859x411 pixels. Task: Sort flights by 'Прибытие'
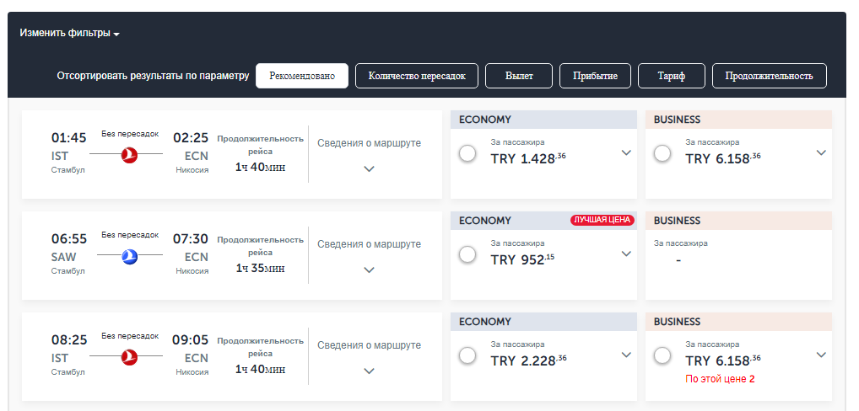pyautogui.click(x=595, y=76)
